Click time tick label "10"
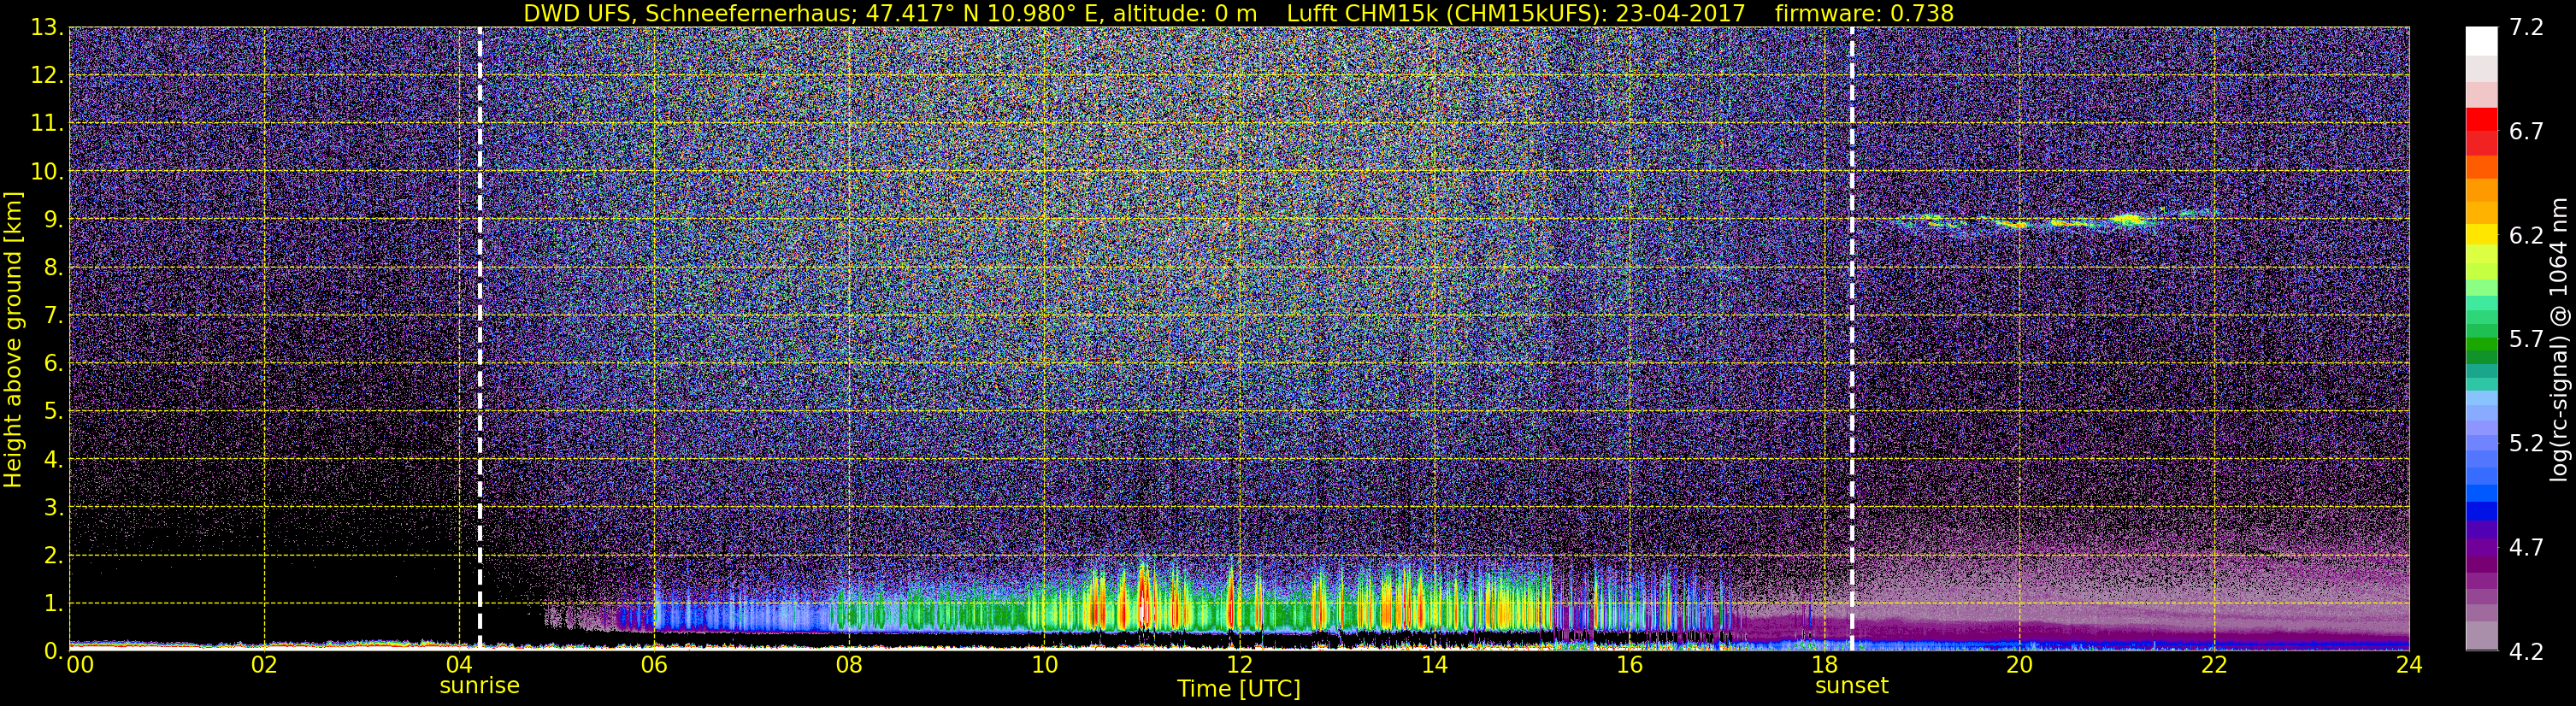Viewport: 2576px width, 706px height. coord(1044,665)
